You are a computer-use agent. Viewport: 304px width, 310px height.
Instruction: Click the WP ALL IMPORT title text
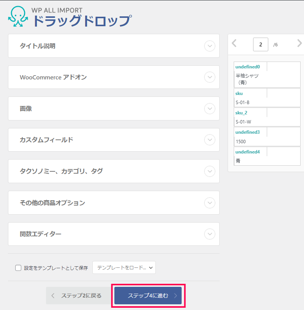pos(57,10)
